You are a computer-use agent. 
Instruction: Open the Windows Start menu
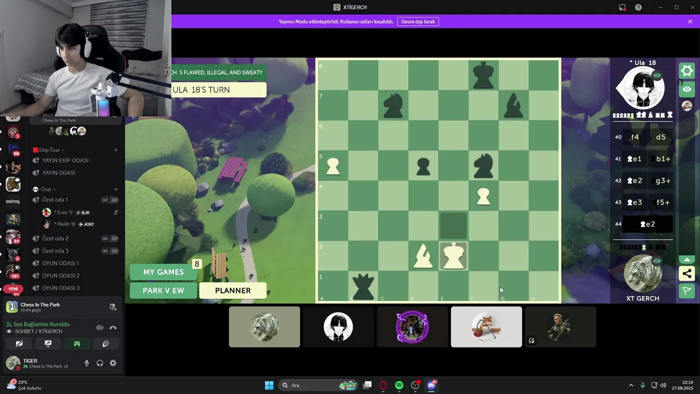click(269, 385)
